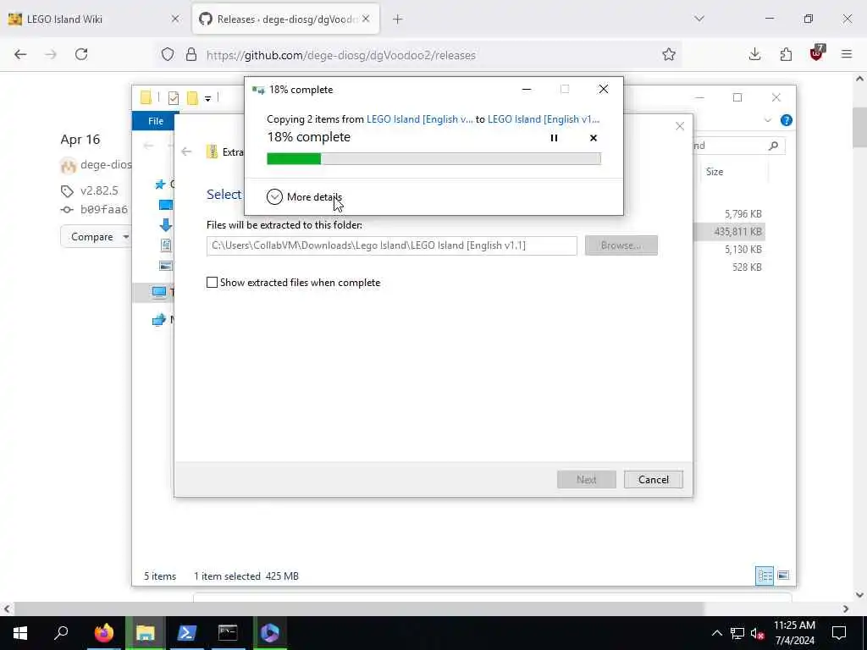Screen dimensions: 867x650
Task: Open the Windows Start menu
Action: click(20, 633)
